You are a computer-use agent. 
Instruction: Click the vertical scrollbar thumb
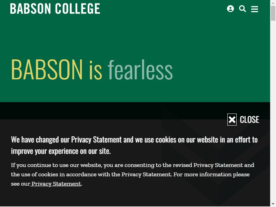pyautogui.click(x=273, y=13)
